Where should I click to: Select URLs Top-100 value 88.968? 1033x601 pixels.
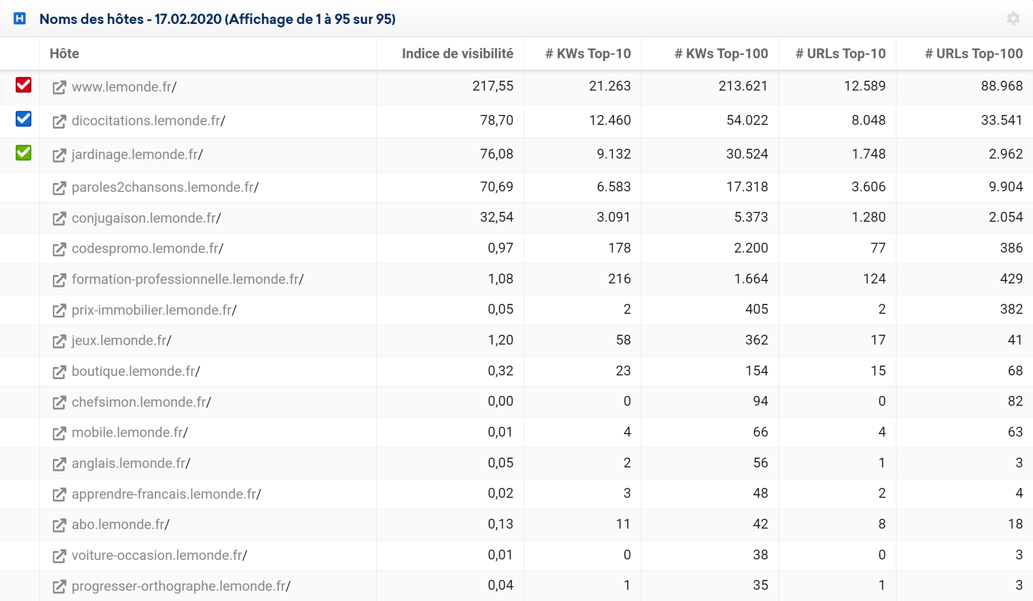[x=1002, y=86]
